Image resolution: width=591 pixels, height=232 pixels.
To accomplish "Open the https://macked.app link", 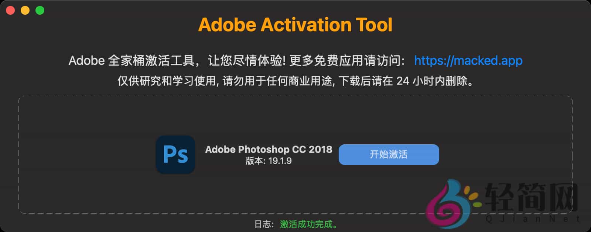I will click(468, 60).
